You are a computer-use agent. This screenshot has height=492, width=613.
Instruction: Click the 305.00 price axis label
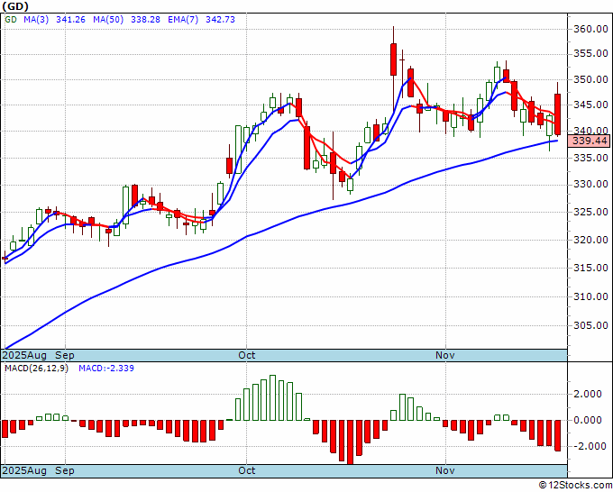[590, 325]
